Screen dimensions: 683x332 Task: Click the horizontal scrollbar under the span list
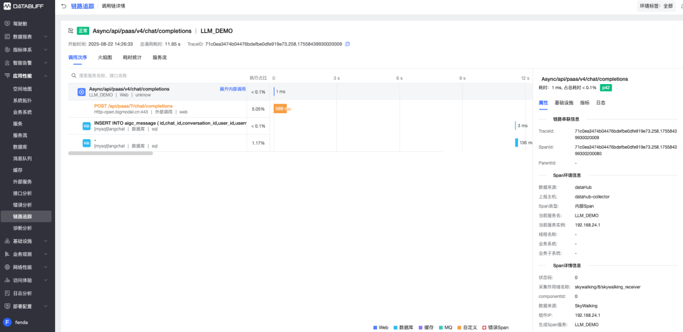(x=110, y=153)
